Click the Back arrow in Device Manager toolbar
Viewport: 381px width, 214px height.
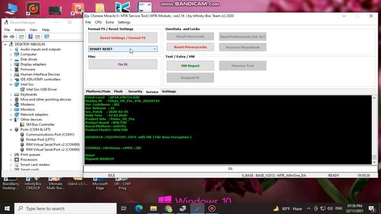(5, 37)
